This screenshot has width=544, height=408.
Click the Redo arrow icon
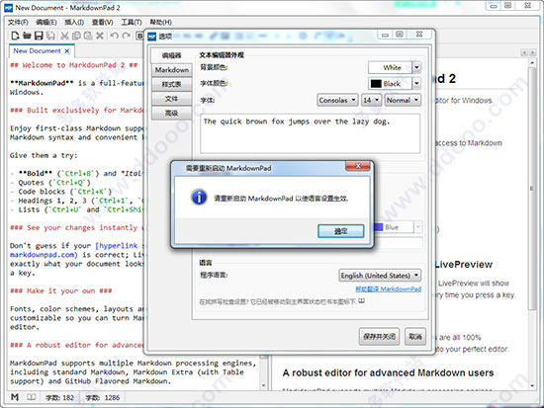coord(127,36)
